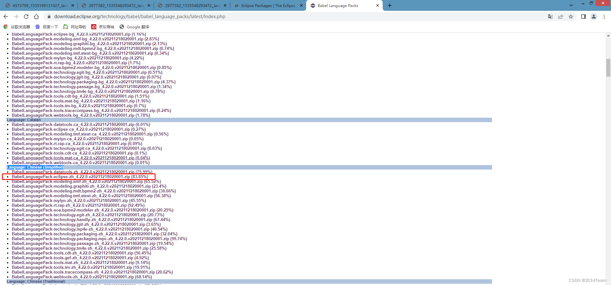Go to browser home page
Screen dimensions: 611x285
pos(36,17)
